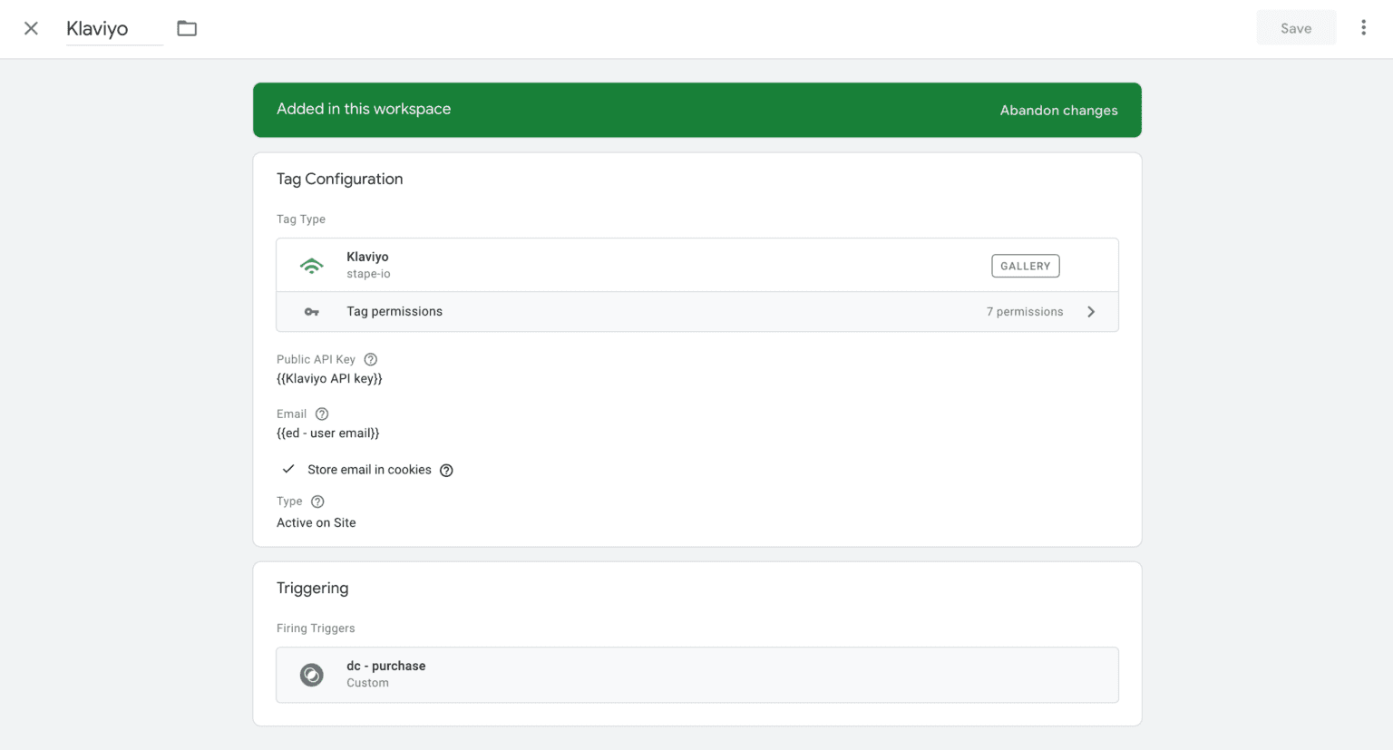Click the Tag Type label

(301, 219)
